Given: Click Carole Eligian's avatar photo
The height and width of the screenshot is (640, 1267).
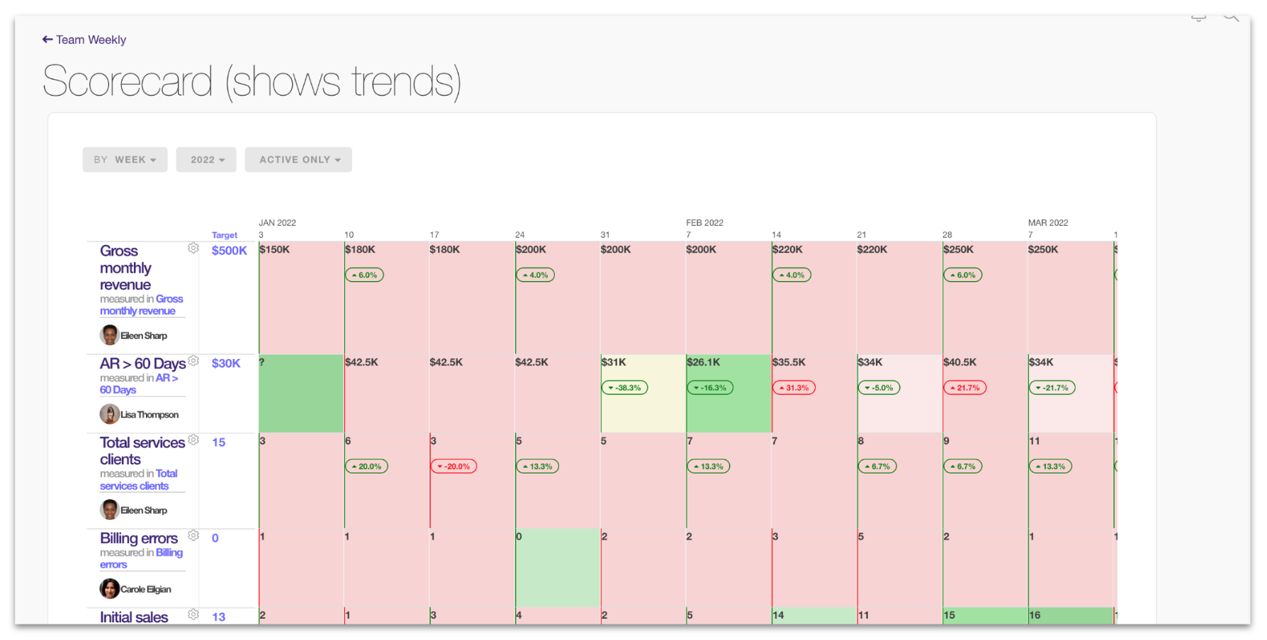Looking at the screenshot, I should 109,588.
